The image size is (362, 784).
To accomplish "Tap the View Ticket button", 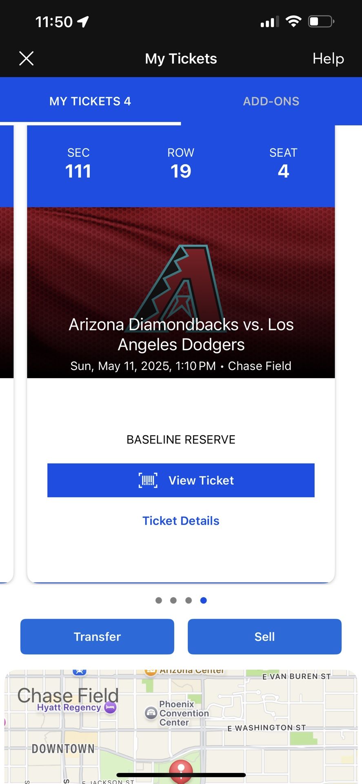I will (x=181, y=480).
